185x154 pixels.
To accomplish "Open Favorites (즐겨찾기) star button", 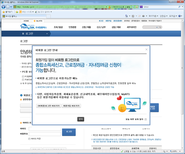I will (x=7, y=12).
